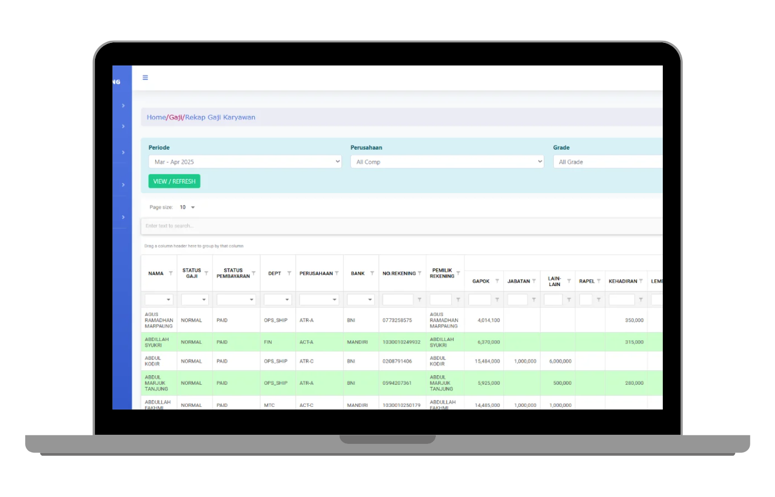Click the JABATAN header filter icon
The width and height of the screenshot is (775, 497).
point(533,281)
